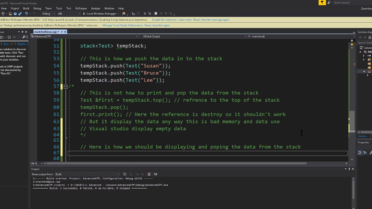Click Never show this again link
Viewport: 372px width, 209px height.
(157, 25)
